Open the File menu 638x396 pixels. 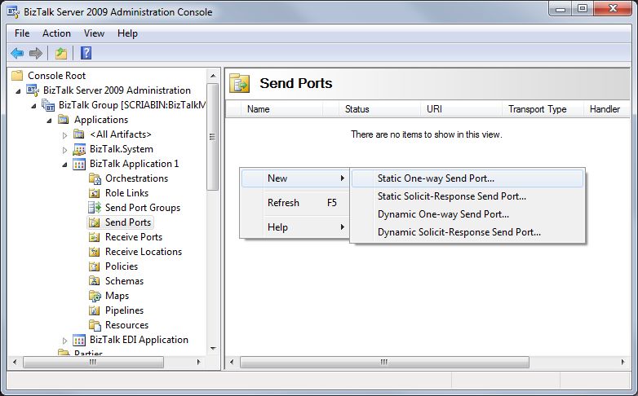coord(22,33)
